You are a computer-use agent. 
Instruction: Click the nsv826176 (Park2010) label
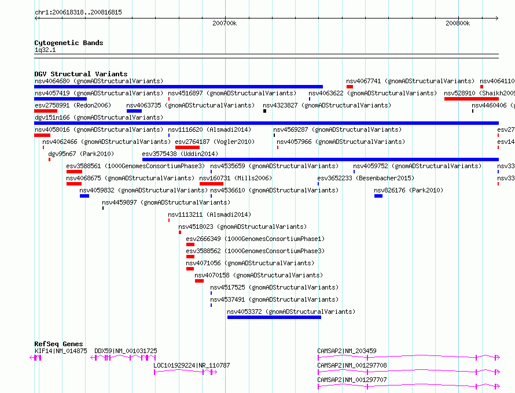point(409,190)
